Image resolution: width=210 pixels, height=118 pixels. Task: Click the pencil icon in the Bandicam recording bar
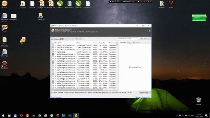pyautogui.click(x=139, y=1)
